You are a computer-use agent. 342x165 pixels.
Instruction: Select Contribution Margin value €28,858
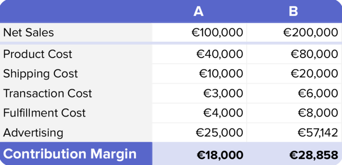pyautogui.click(x=314, y=155)
